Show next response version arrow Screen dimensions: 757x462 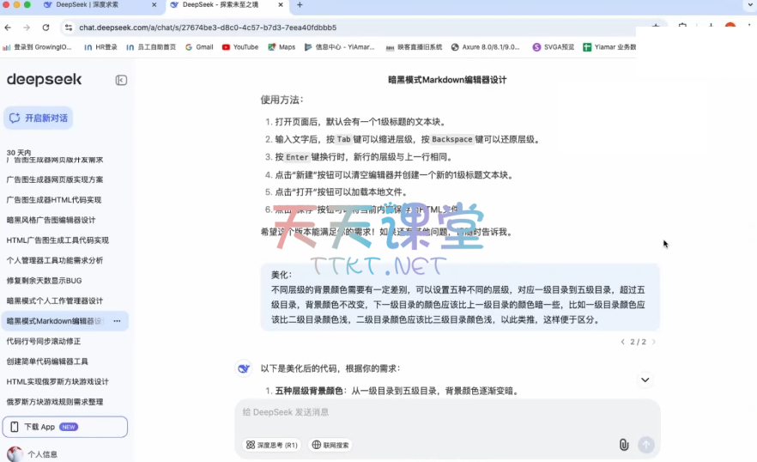(653, 342)
